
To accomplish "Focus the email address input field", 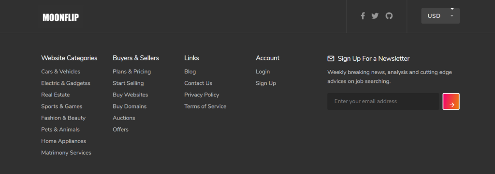I will point(383,101).
